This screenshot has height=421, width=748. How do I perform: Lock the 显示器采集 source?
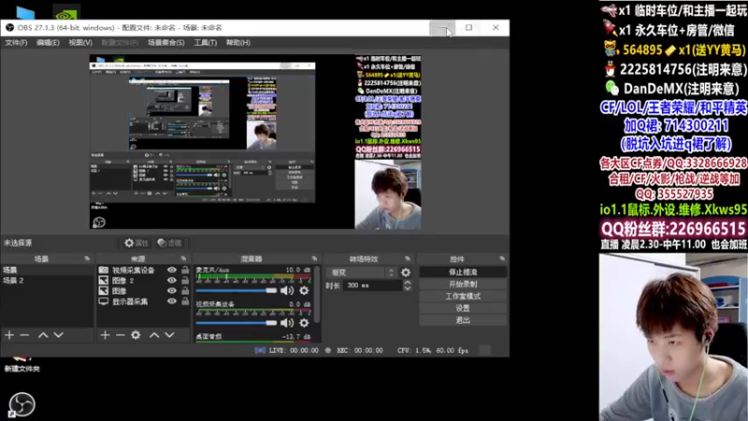185,301
